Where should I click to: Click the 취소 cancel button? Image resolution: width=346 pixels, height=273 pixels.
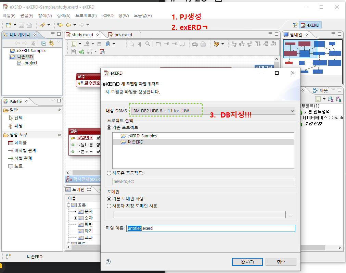(281, 262)
